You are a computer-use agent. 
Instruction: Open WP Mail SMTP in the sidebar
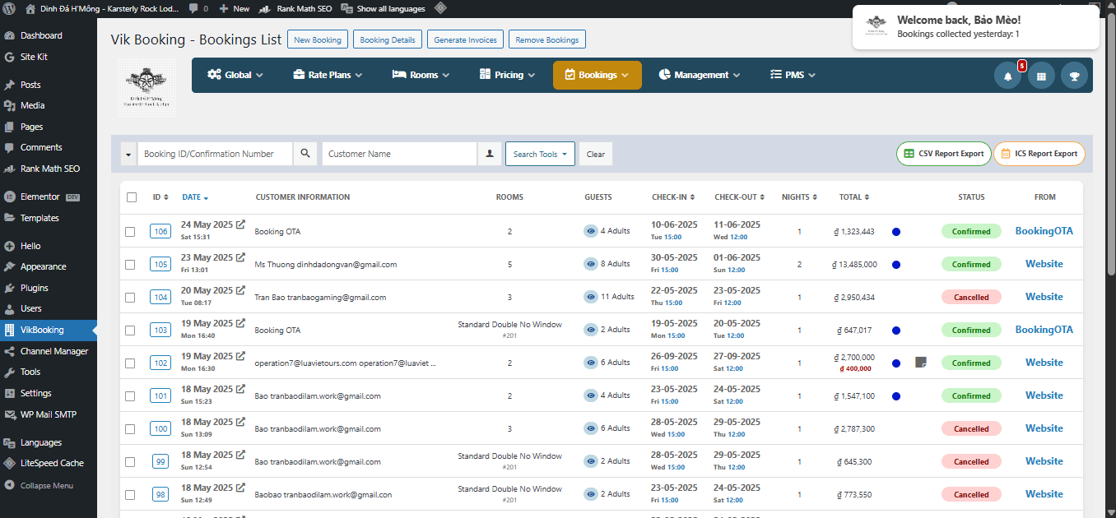point(49,414)
